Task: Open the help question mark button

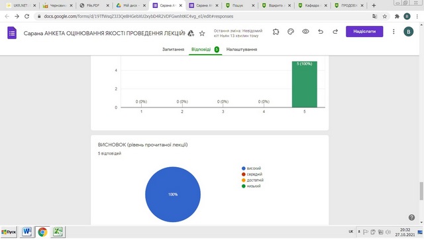Action: tap(411, 217)
